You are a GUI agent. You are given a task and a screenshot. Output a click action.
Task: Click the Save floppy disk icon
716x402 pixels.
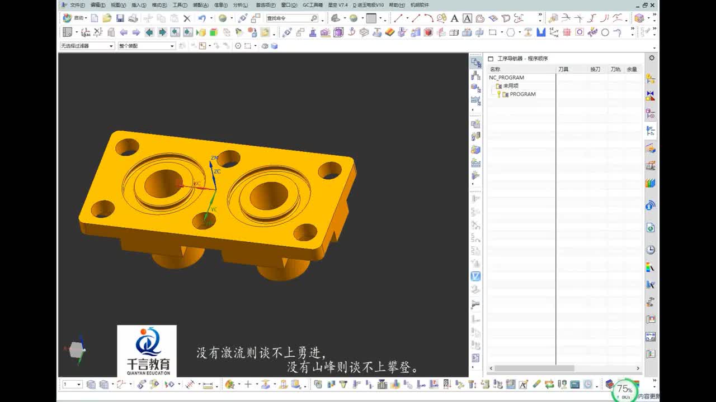tap(120, 18)
